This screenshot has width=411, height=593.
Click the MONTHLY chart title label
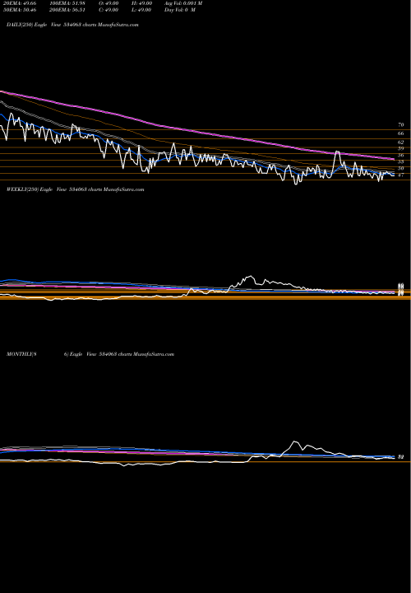pos(90,354)
